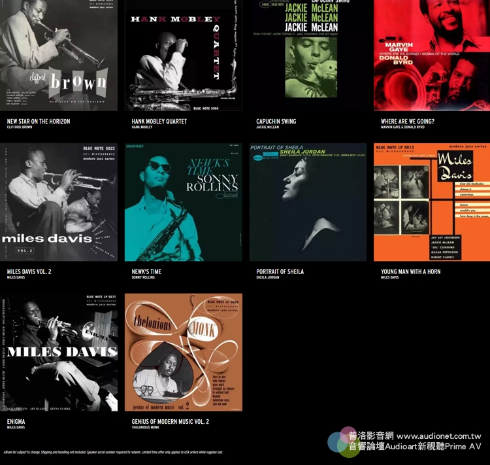Click the 'HANK MOBLEY QUARTET' title text
The image size is (490, 465).
pos(159,122)
